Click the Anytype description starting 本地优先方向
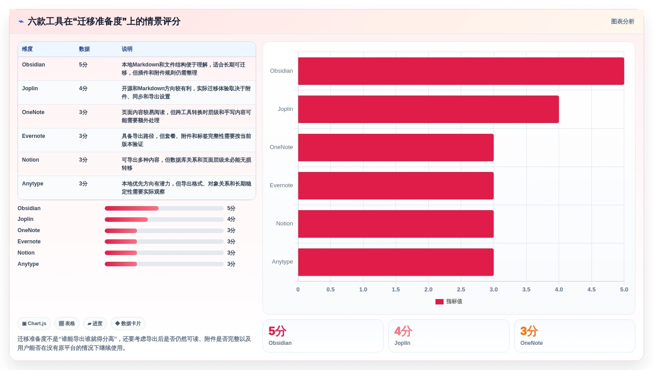The image size is (653, 370). (x=186, y=188)
